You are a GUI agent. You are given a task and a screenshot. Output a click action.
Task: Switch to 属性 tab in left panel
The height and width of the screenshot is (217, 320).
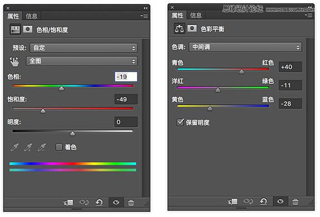tap(13, 16)
